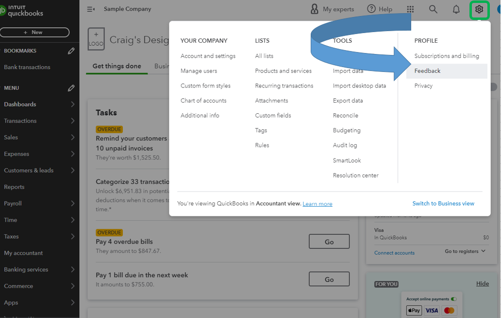Screen dimensions: 501x318
Task: Open Tags under Lists
Action: click(261, 130)
